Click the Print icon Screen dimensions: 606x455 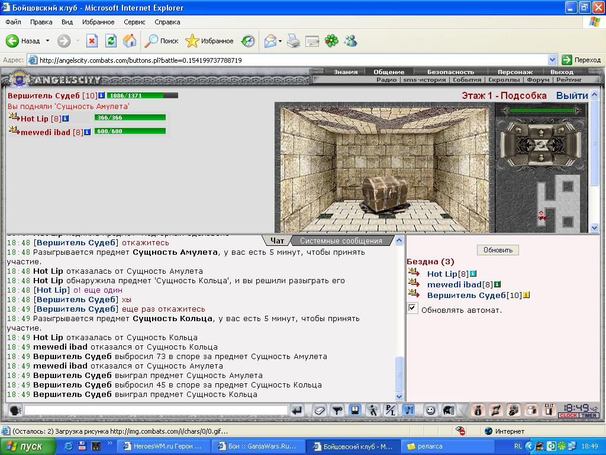click(294, 41)
